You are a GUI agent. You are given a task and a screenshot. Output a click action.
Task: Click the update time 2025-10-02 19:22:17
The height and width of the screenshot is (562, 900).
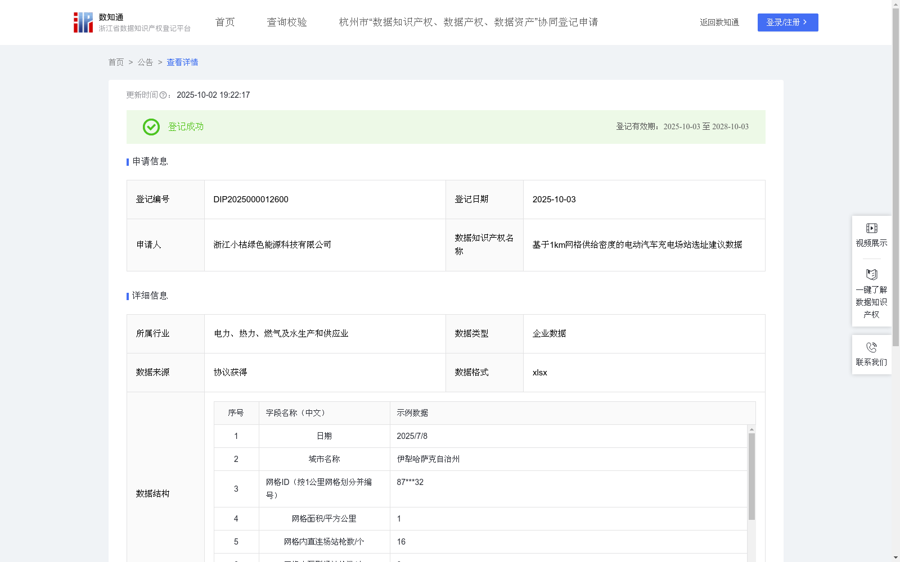coord(213,96)
